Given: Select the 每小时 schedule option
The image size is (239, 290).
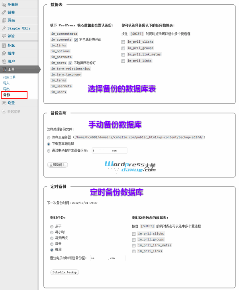Looking at the screenshot, I should click(52, 232).
